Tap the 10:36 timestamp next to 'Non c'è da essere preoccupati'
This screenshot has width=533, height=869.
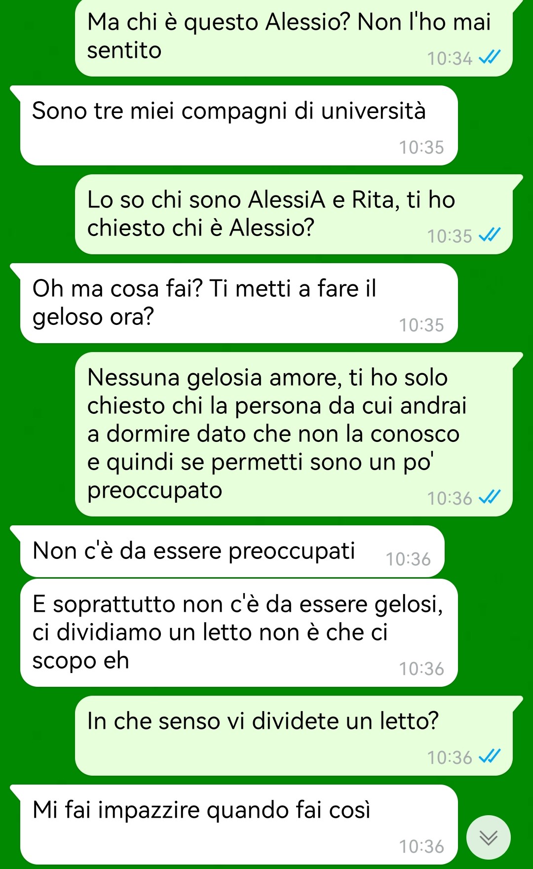tap(408, 559)
